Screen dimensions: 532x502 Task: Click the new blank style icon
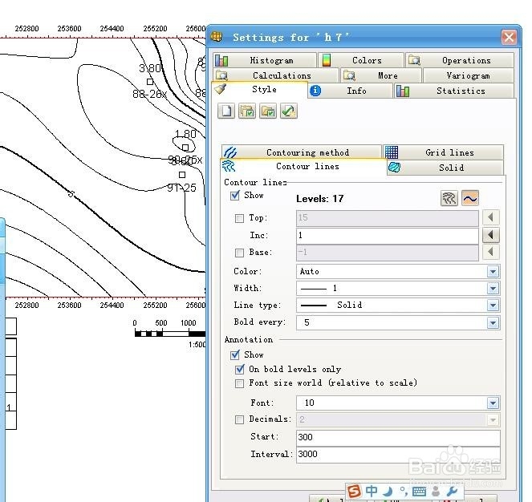click(x=226, y=111)
